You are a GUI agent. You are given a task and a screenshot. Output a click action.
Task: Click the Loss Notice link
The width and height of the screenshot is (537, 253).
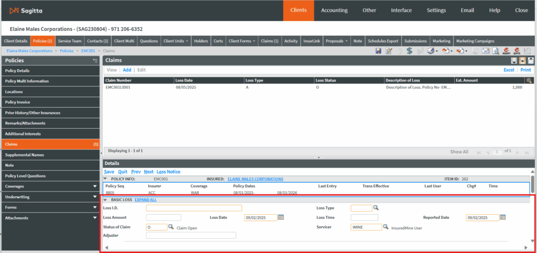coord(168,172)
